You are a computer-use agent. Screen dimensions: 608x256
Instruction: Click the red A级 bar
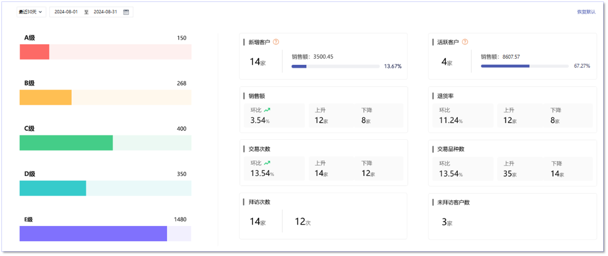[35, 52]
